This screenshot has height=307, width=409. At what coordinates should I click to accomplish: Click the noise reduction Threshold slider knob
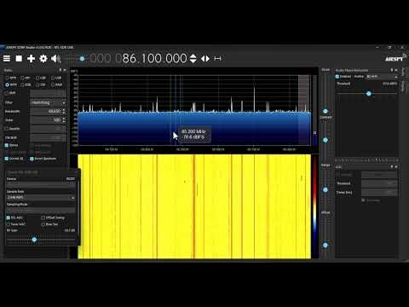369,93
